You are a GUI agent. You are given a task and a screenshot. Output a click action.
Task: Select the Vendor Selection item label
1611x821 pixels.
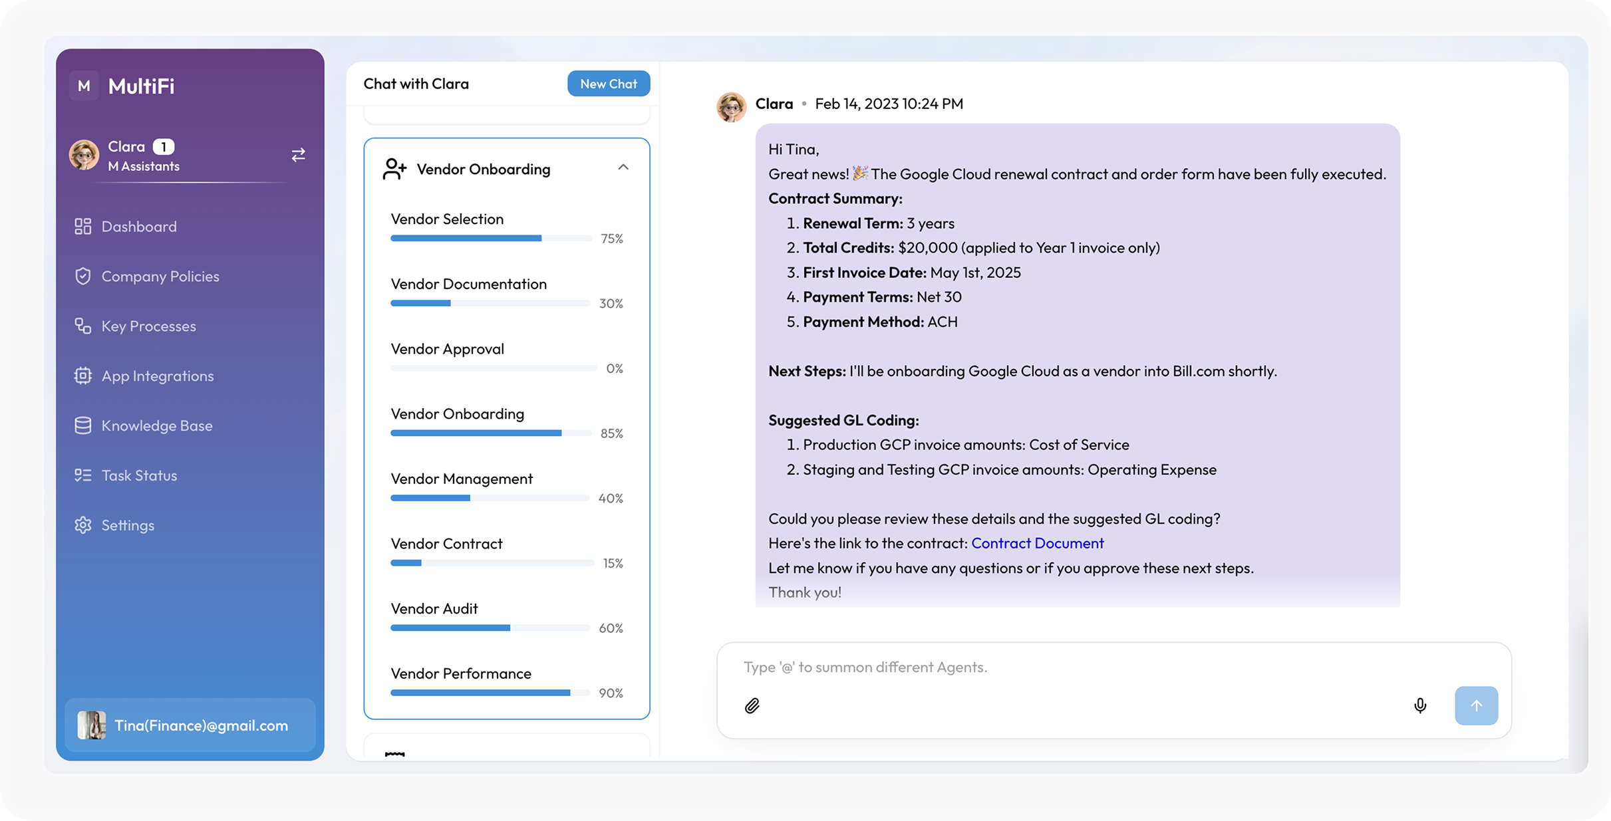[x=447, y=219]
